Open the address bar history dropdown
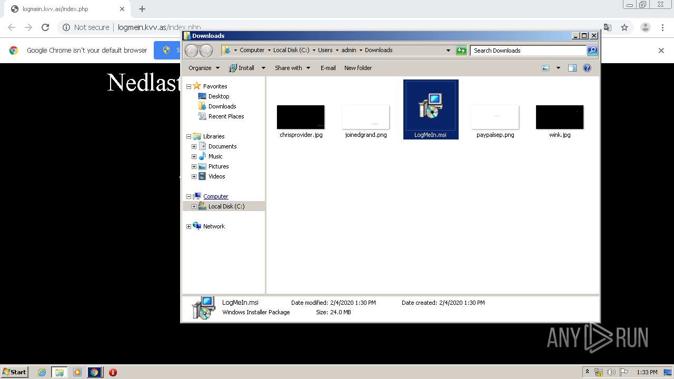The height and width of the screenshot is (379, 674). coord(448,51)
